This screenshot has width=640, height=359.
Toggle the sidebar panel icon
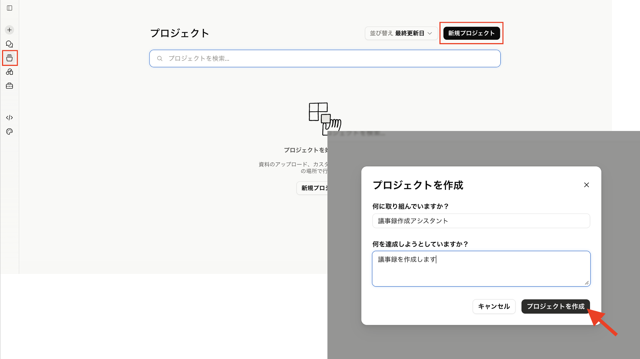point(9,8)
